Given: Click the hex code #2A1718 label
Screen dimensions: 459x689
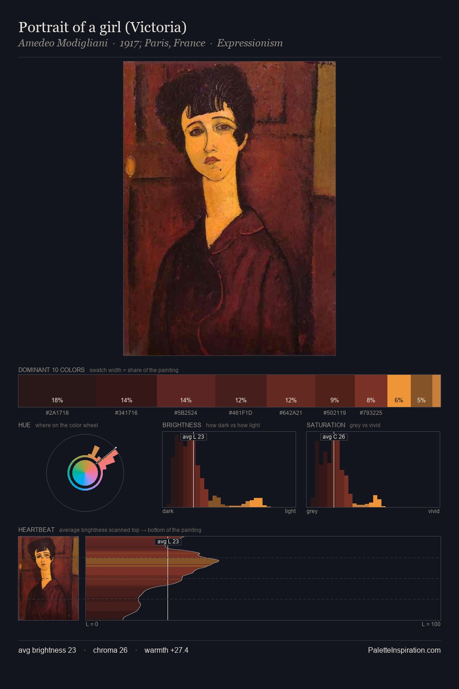Looking at the screenshot, I should [x=57, y=413].
